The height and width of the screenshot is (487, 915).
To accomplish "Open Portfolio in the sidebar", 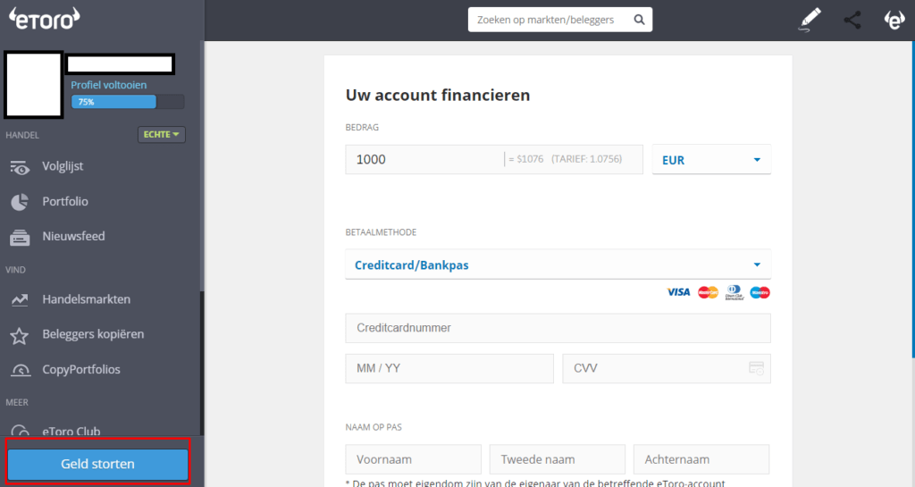I will [x=65, y=201].
